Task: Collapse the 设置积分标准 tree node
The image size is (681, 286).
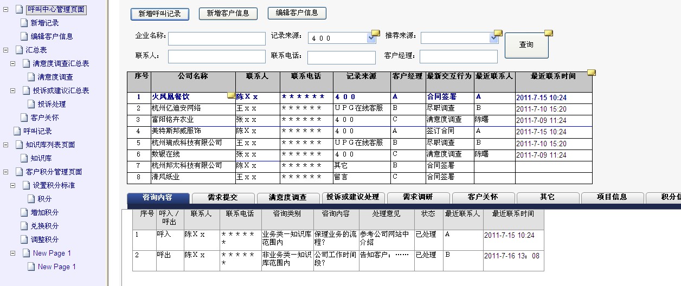Action: [x=13, y=185]
